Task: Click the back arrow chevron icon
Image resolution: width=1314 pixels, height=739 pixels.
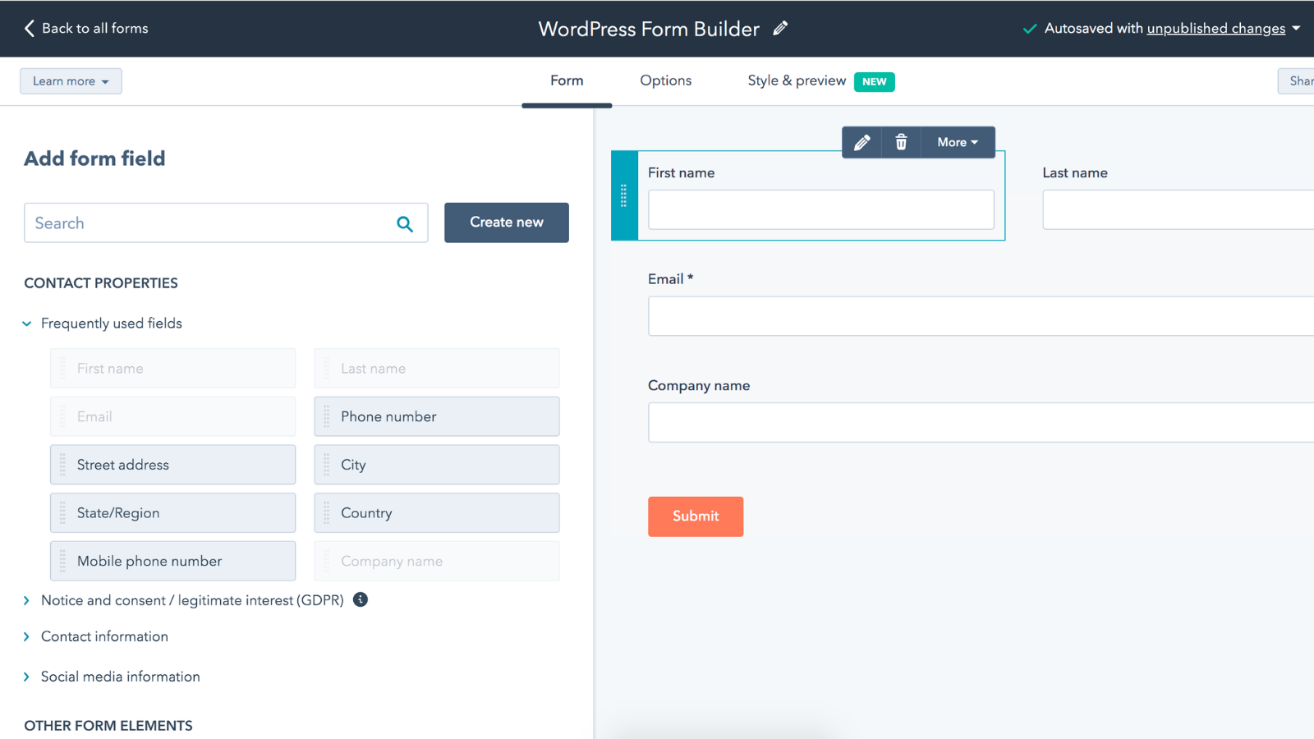Action: pos(30,29)
